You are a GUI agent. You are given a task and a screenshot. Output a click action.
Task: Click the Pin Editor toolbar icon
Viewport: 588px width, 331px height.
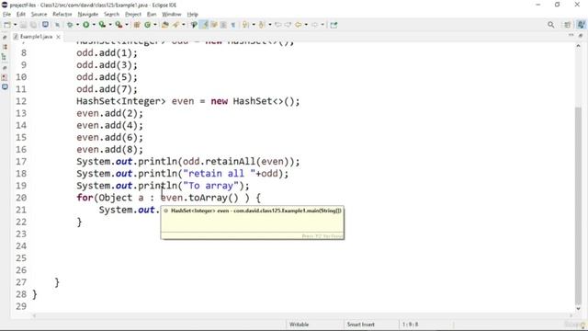point(334,25)
